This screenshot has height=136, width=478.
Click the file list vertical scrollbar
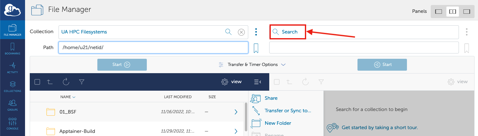coord(246,117)
